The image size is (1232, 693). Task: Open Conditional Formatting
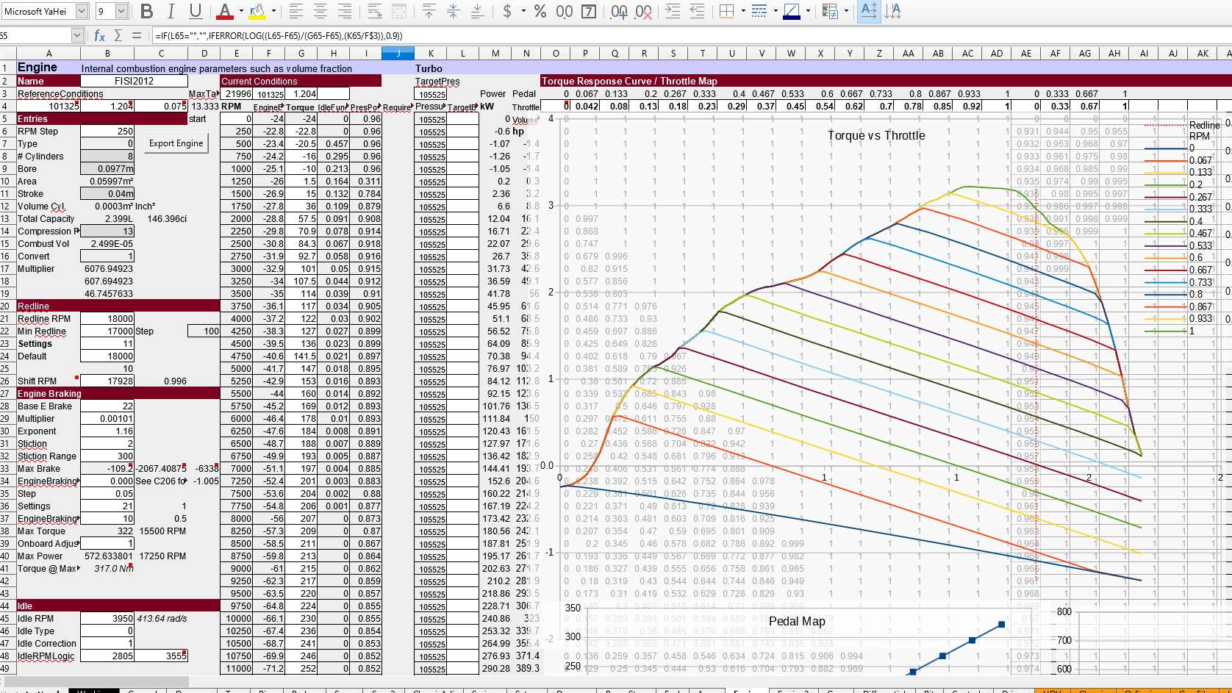tap(830, 11)
